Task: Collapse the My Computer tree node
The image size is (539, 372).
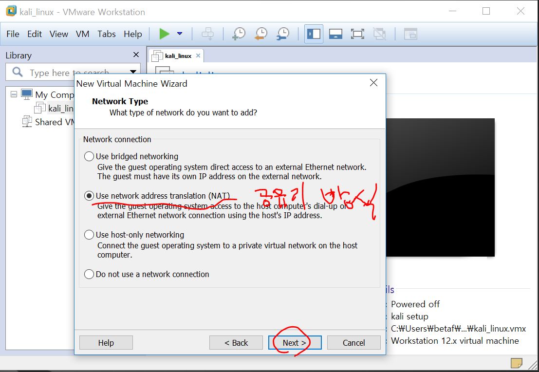Action: pos(14,94)
